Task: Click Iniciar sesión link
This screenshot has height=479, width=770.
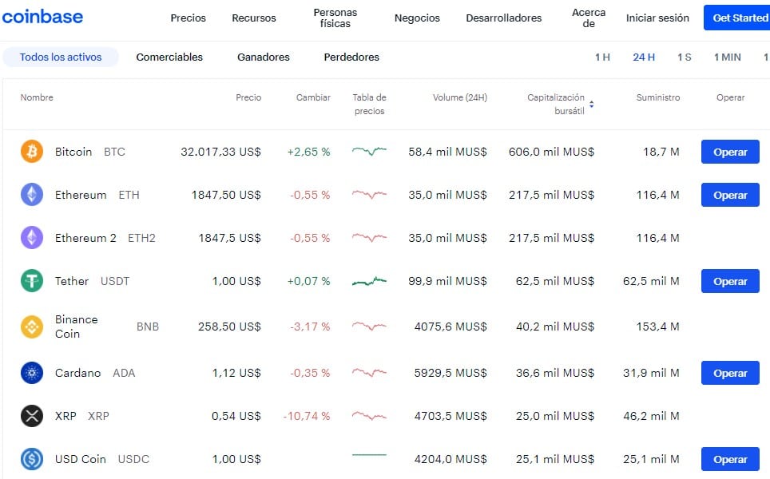Action: pos(657,18)
